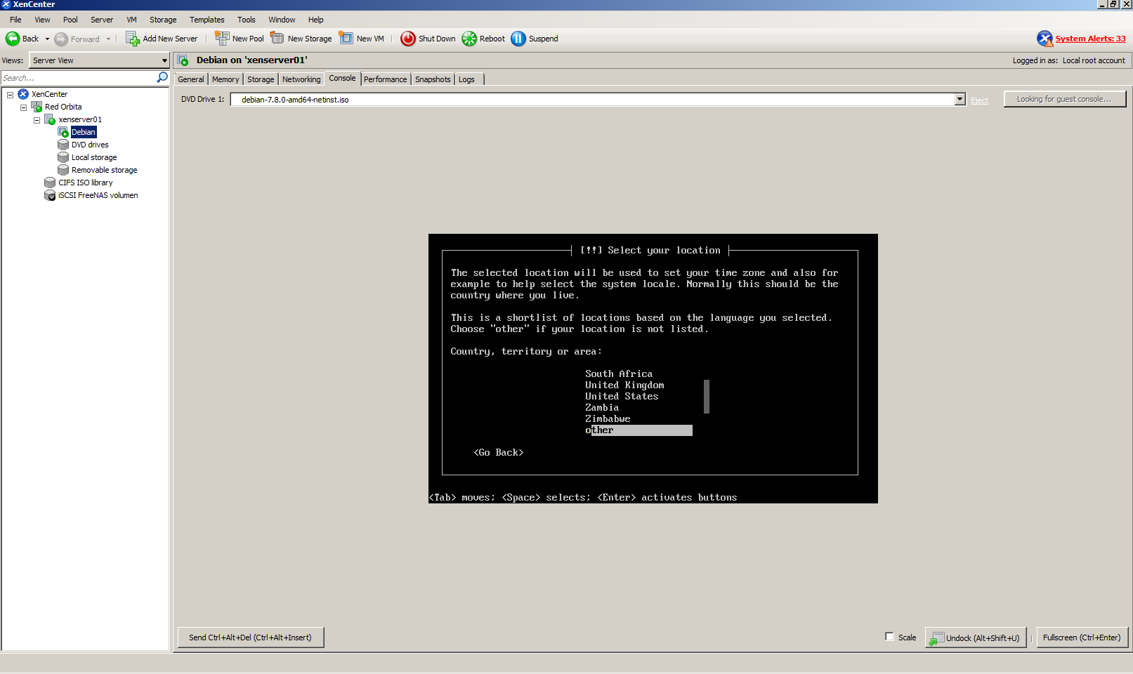The image size is (1133, 674).
Task: Click Send Ctrl+Alt+Del button
Action: [x=250, y=637]
